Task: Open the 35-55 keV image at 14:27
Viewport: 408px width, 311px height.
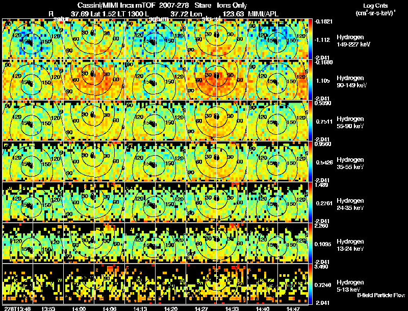Action: (201, 162)
